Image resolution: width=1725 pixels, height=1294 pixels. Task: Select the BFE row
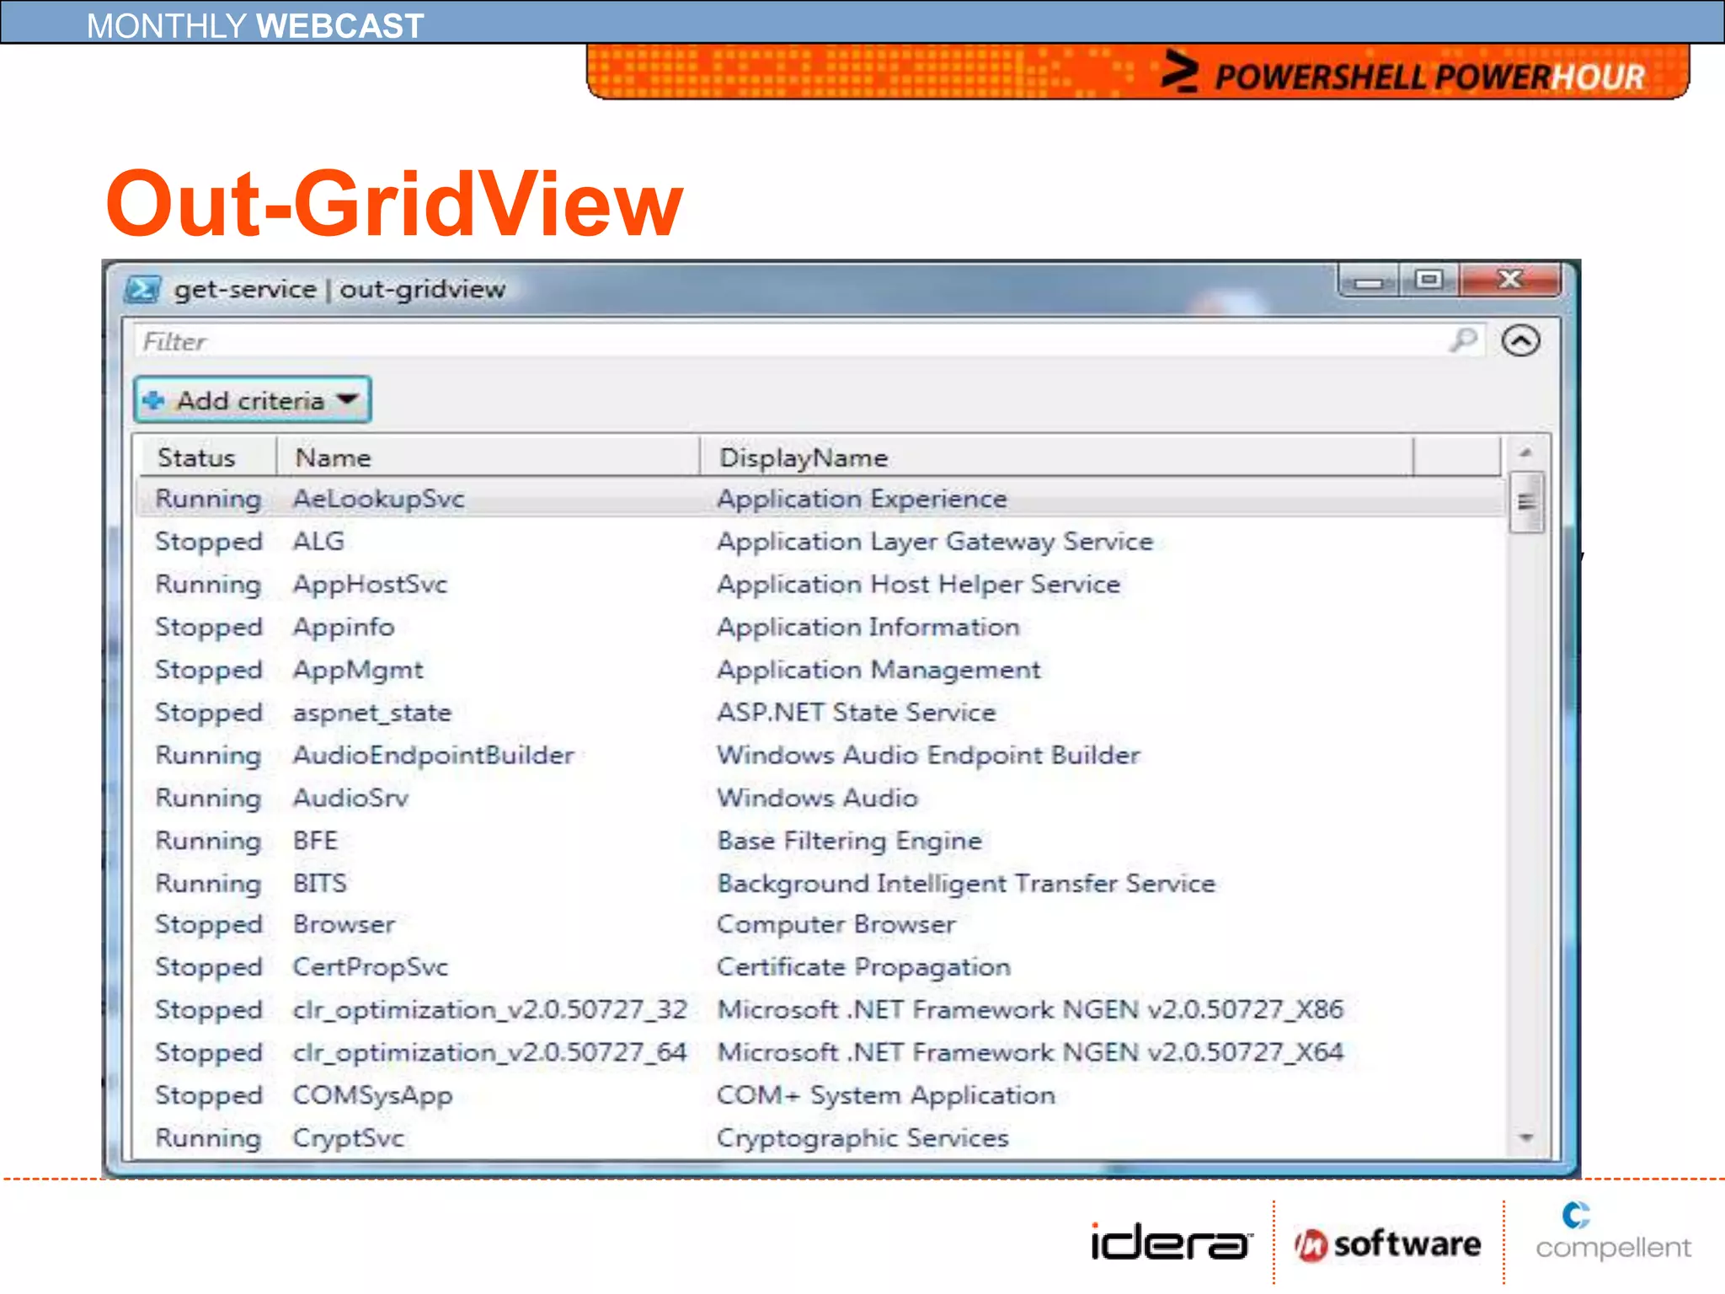point(820,841)
